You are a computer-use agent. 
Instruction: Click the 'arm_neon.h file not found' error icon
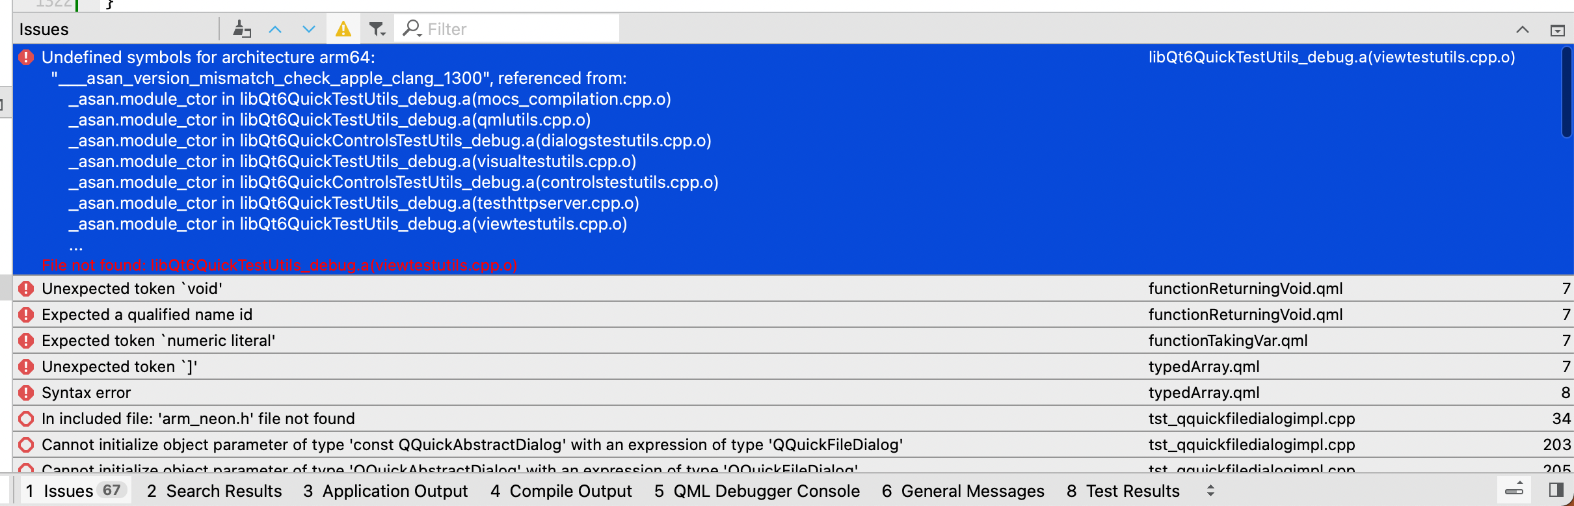pyautogui.click(x=26, y=419)
